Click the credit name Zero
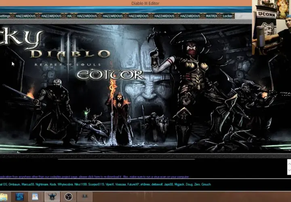 (197, 184)
